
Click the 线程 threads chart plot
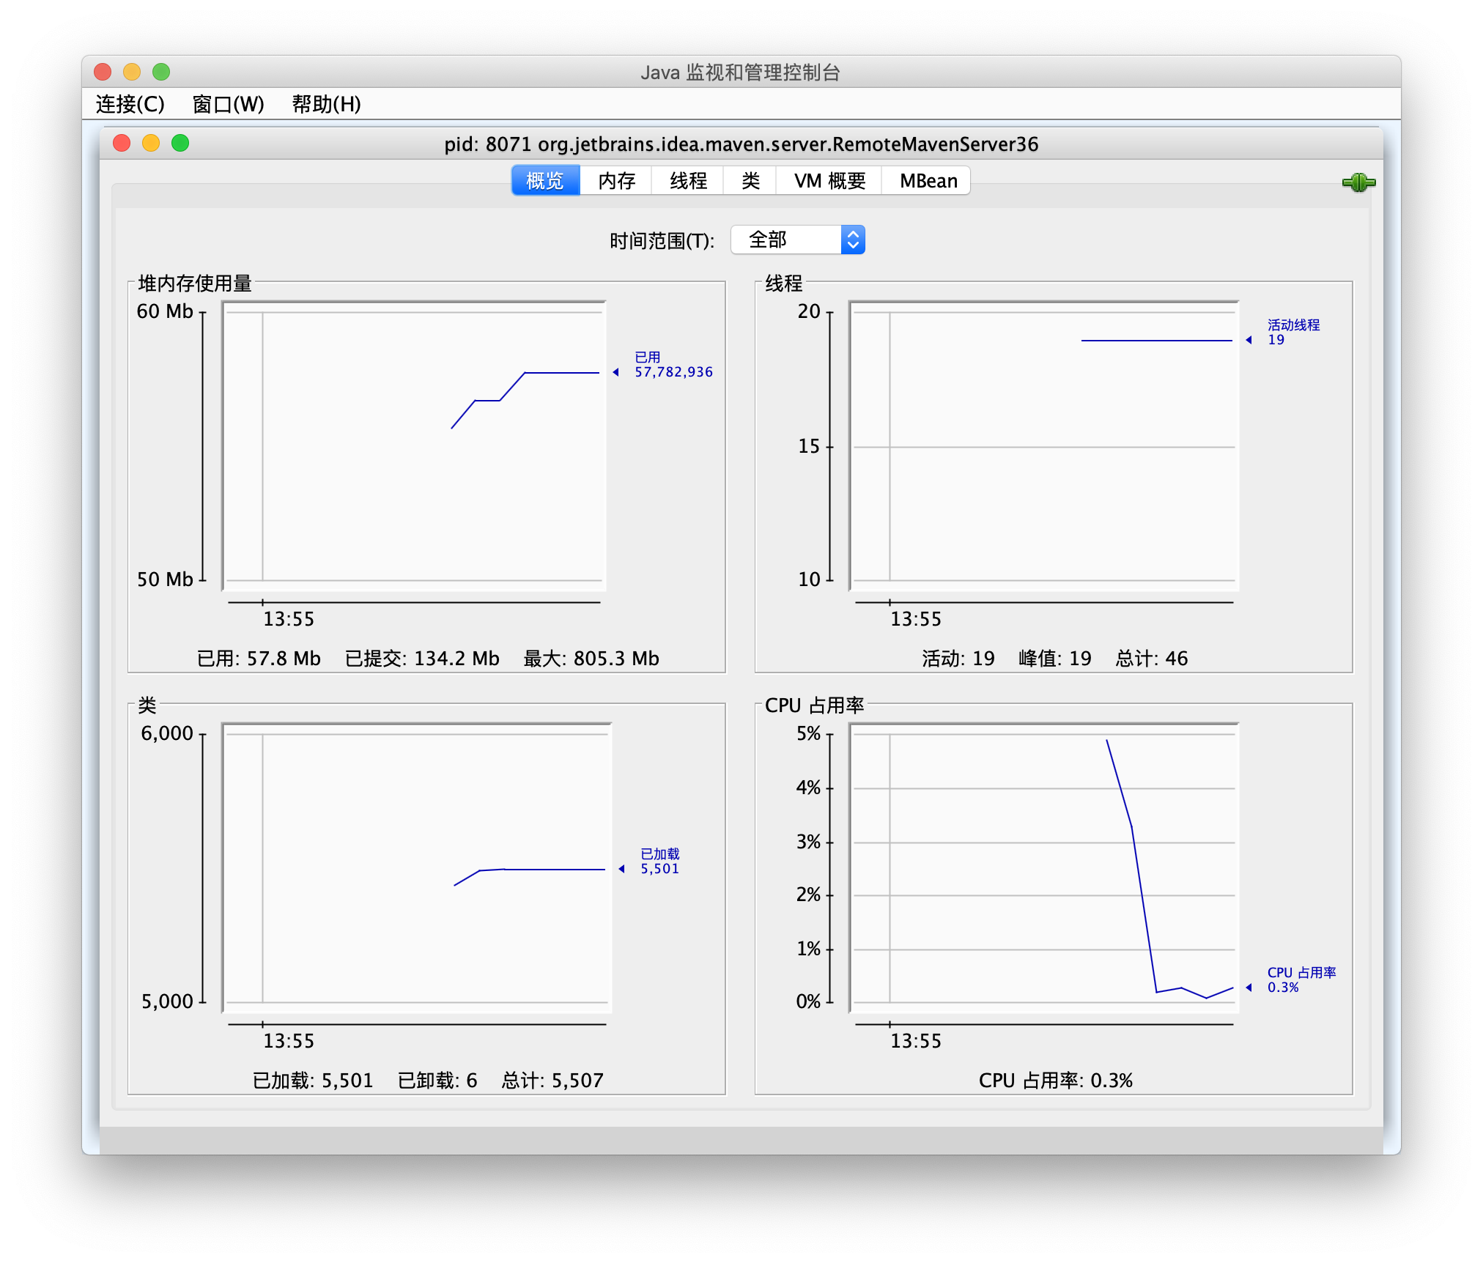(x=1043, y=445)
